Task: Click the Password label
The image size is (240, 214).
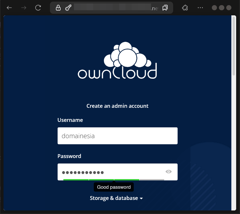Action: click(69, 156)
